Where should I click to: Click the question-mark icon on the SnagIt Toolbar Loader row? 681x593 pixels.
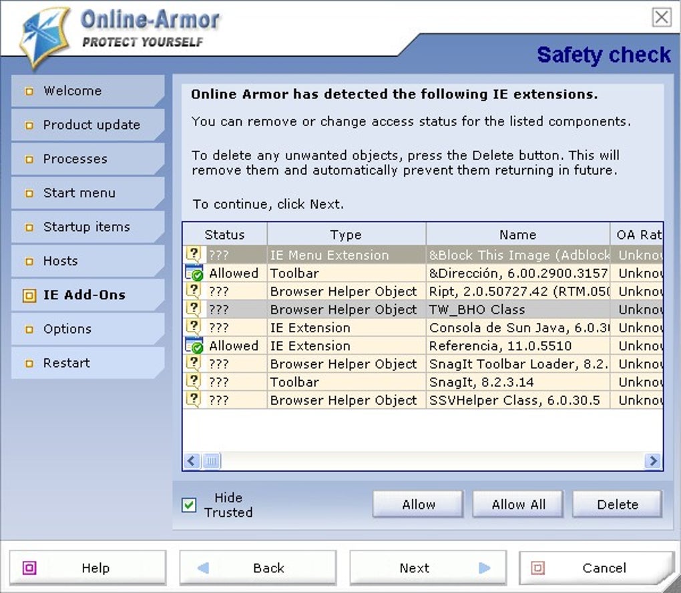click(x=194, y=364)
